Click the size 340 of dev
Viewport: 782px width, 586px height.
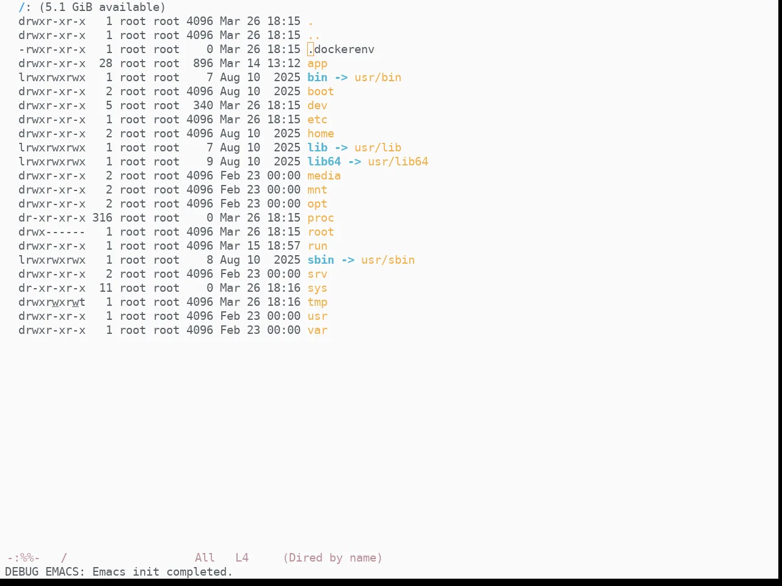(203, 106)
